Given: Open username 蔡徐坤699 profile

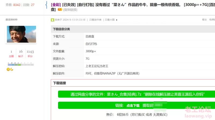Looking at the screenshot, I should tap(12, 20).
